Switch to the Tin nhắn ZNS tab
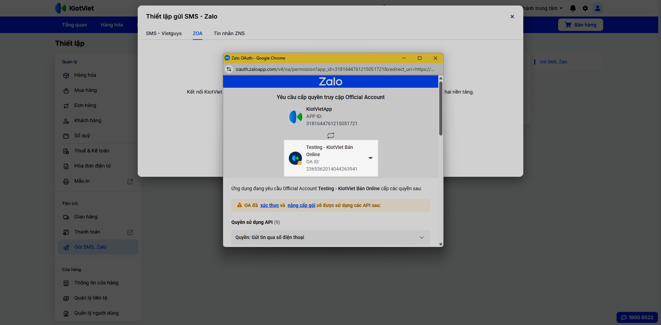661x325 pixels. point(229,33)
